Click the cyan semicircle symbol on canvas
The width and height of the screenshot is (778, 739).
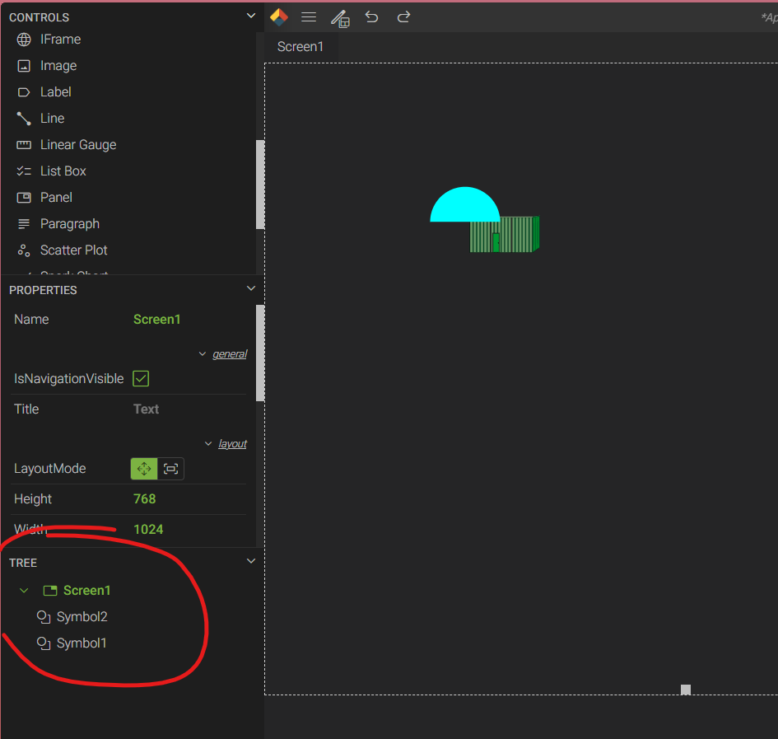464,207
